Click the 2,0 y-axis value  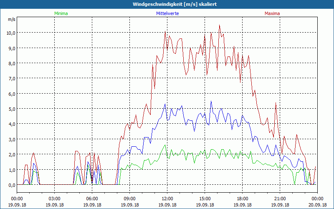(12, 155)
